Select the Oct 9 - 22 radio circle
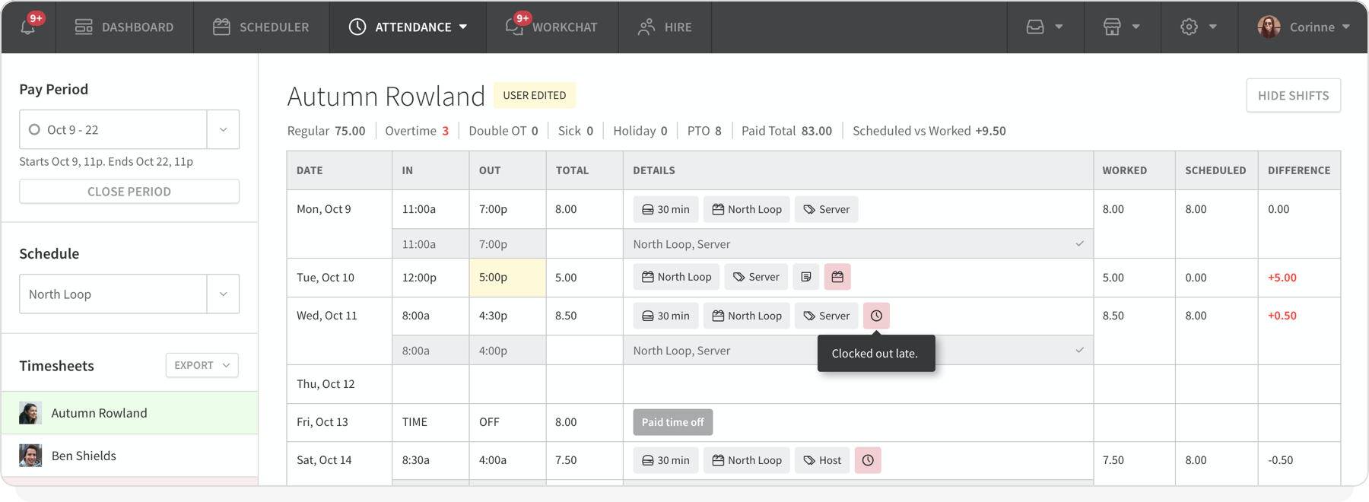Screen dimensions: 1369x502 34,130
